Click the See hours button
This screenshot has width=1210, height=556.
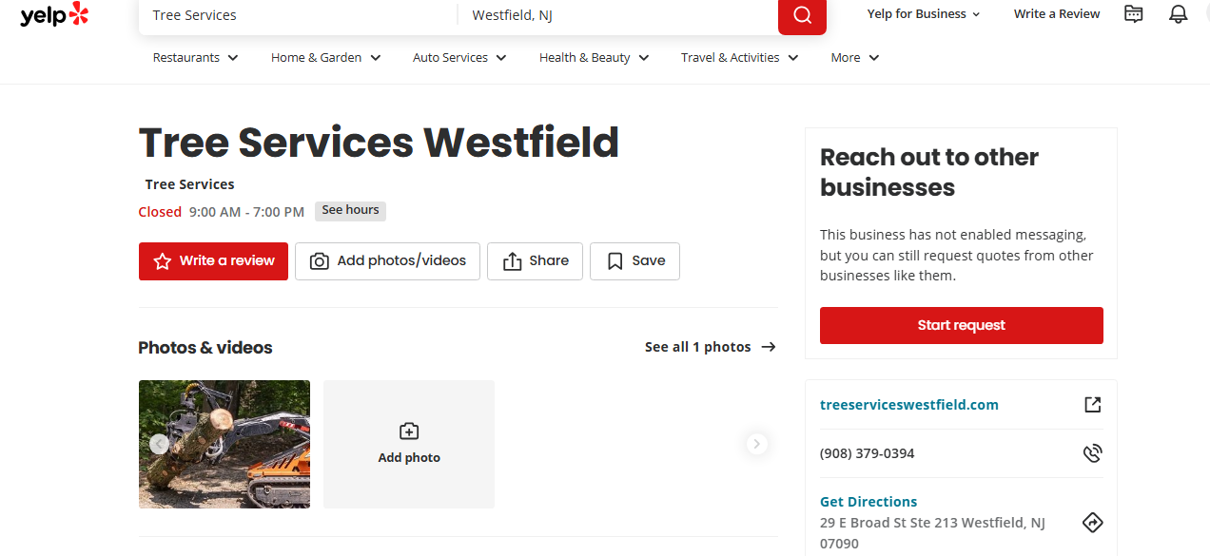coord(350,211)
